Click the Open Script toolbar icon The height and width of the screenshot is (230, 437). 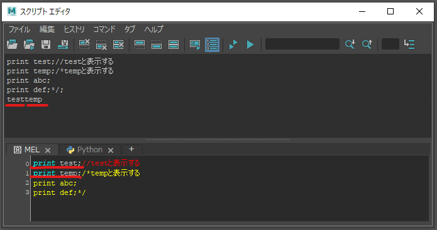pyautogui.click(x=12, y=44)
